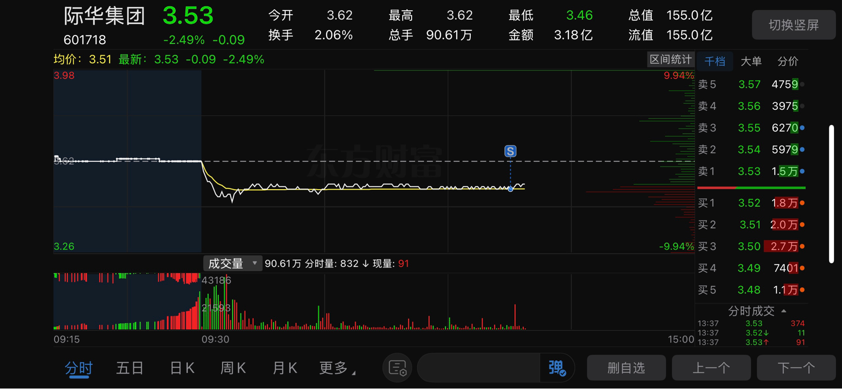This screenshot has width=842, height=389.
Task: Expand the 更多 chart options
Action: [x=337, y=368]
